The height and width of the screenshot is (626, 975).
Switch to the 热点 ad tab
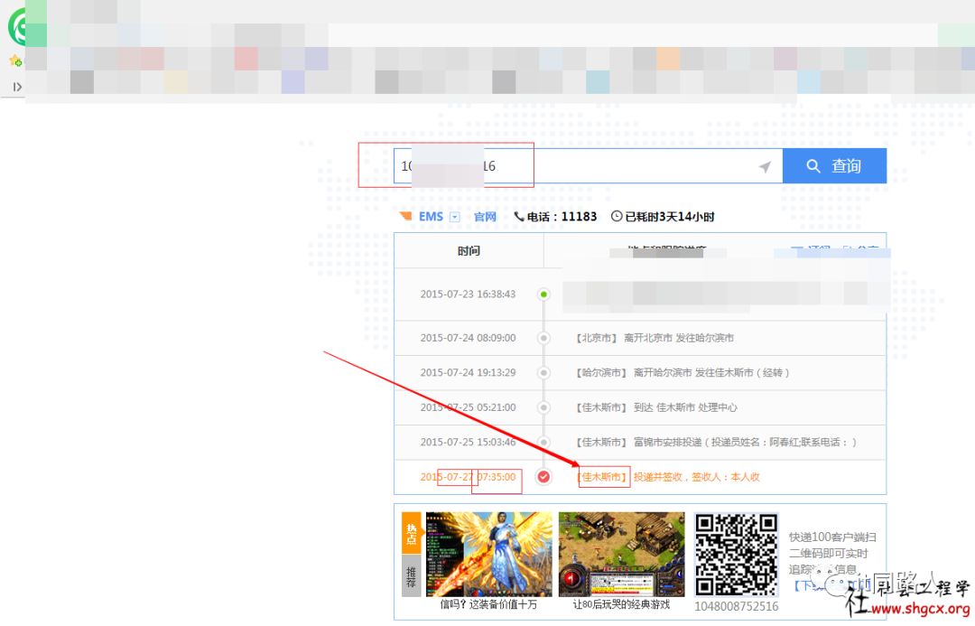click(x=412, y=532)
